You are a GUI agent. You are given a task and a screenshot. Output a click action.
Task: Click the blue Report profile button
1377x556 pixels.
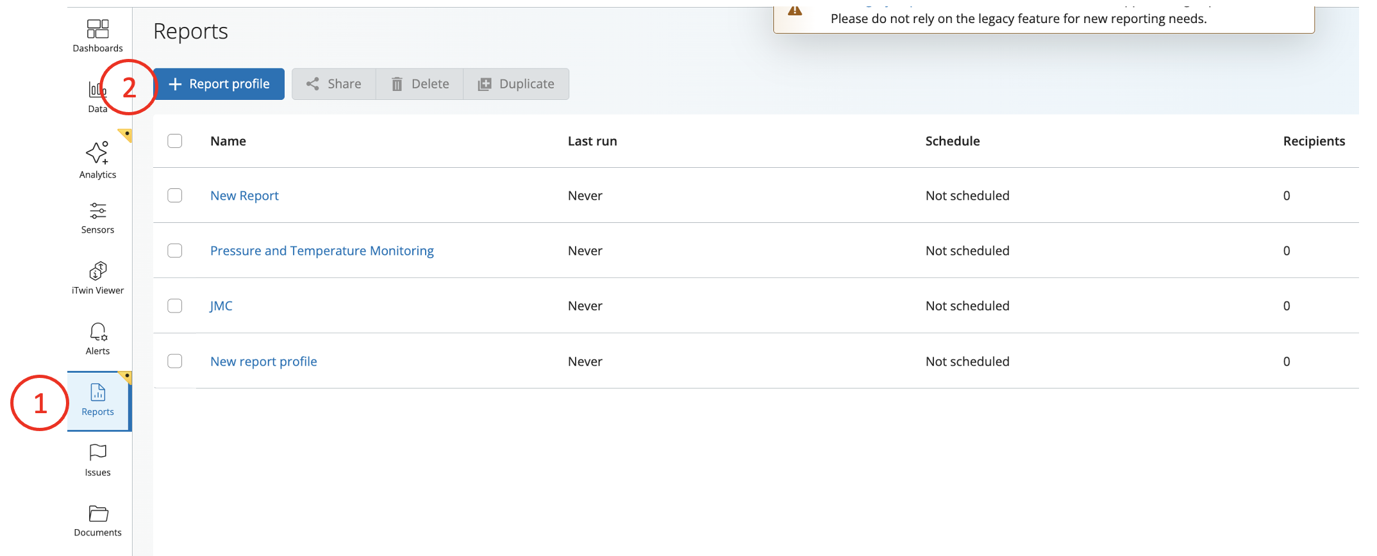pos(219,84)
